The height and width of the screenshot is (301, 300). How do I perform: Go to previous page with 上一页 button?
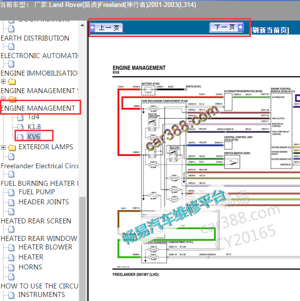pyautogui.click(x=106, y=28)
